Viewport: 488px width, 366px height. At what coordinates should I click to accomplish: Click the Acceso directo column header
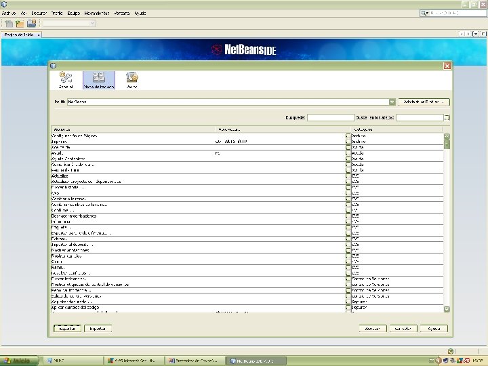[x=283, y=129]
